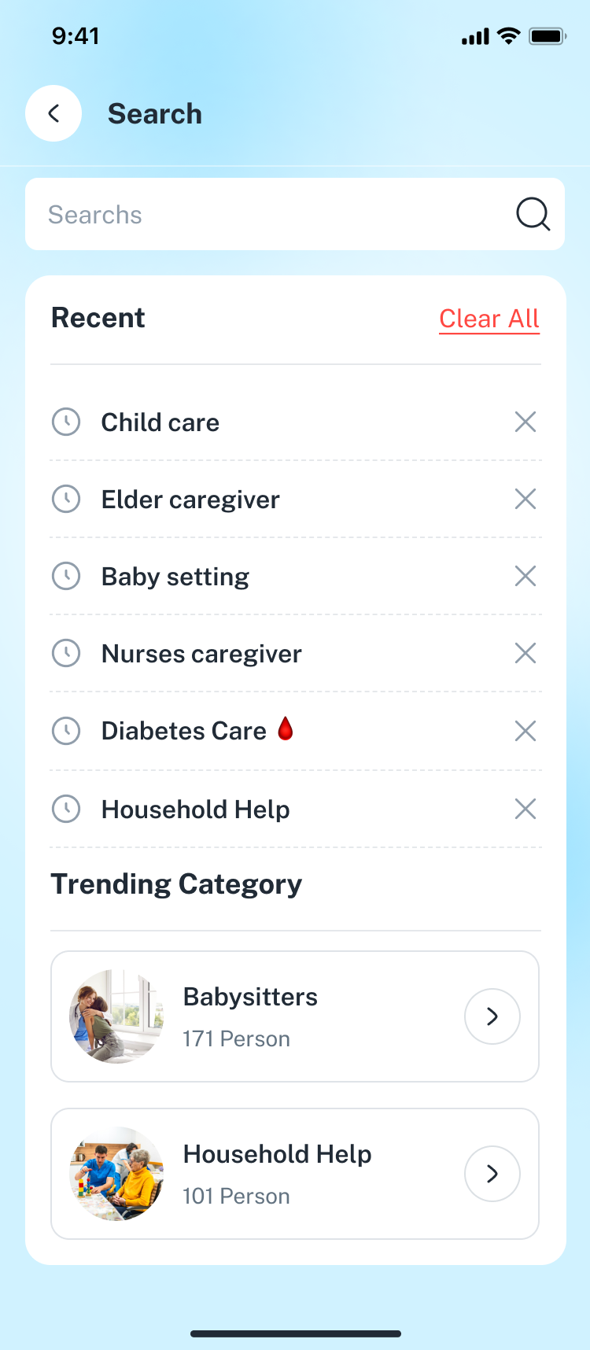Delete Baby setting from recents

(525, 576)
